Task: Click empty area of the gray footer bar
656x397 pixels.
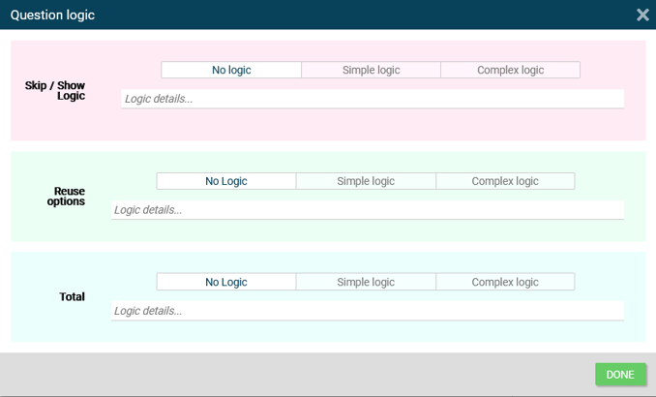Action: coord(290,375)
